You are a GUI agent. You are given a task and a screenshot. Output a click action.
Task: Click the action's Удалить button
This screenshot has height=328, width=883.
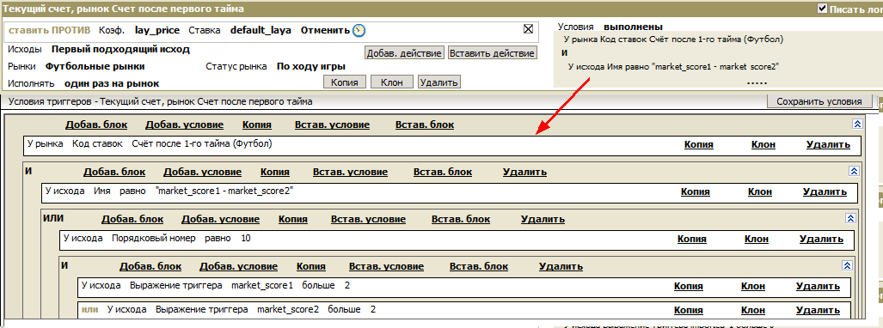tap(439, 82)
